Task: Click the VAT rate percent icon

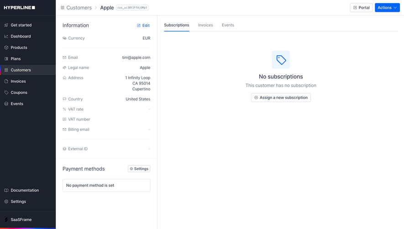Action: 64,109
